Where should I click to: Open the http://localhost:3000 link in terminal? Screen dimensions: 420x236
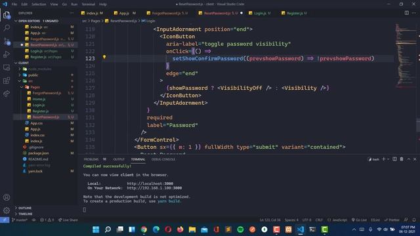(x=150, y=184)
